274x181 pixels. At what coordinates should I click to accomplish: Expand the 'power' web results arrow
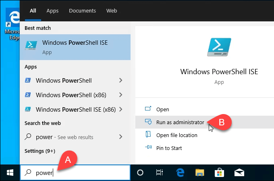[120, 137]
